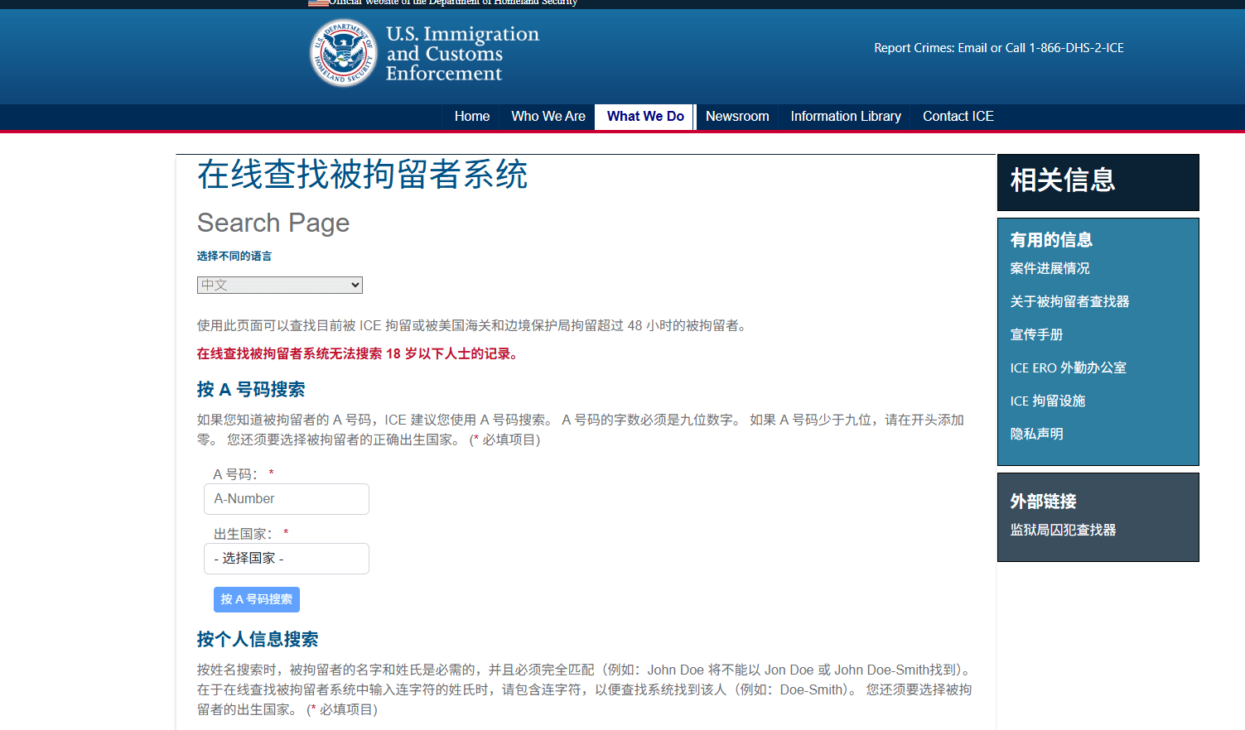Screen dimensions: 1245x730
Task: Click the 宣传手册 brochure link
Action: tap(1036, 334)
